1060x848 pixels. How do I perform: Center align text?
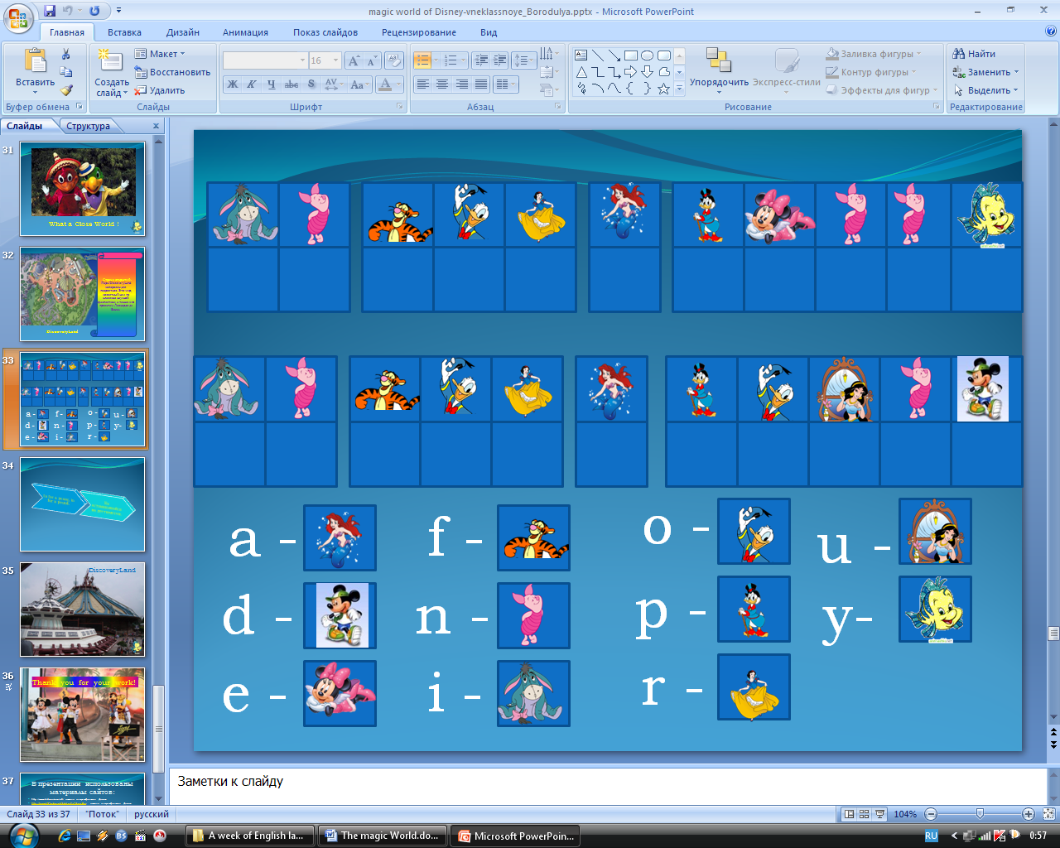(442, 84)
